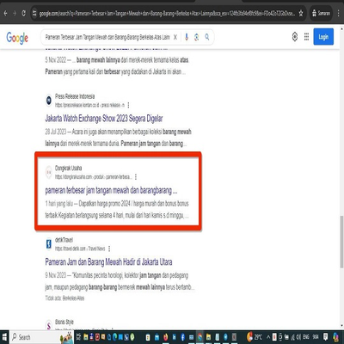Click the '5 Nov 2022' result snippet

tap(117, 66)
